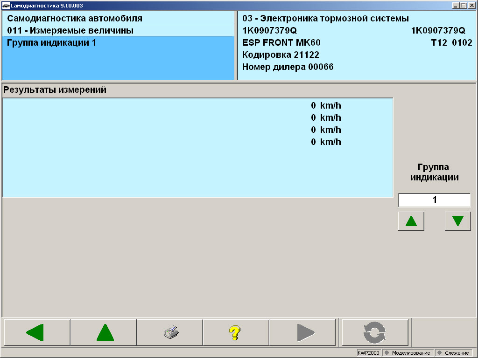
Task: Click the display group number field
Action: click(434, 200)
